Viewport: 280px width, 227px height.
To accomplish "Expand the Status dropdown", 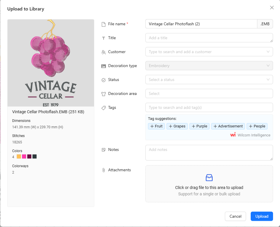I will [x=209, y=80].
